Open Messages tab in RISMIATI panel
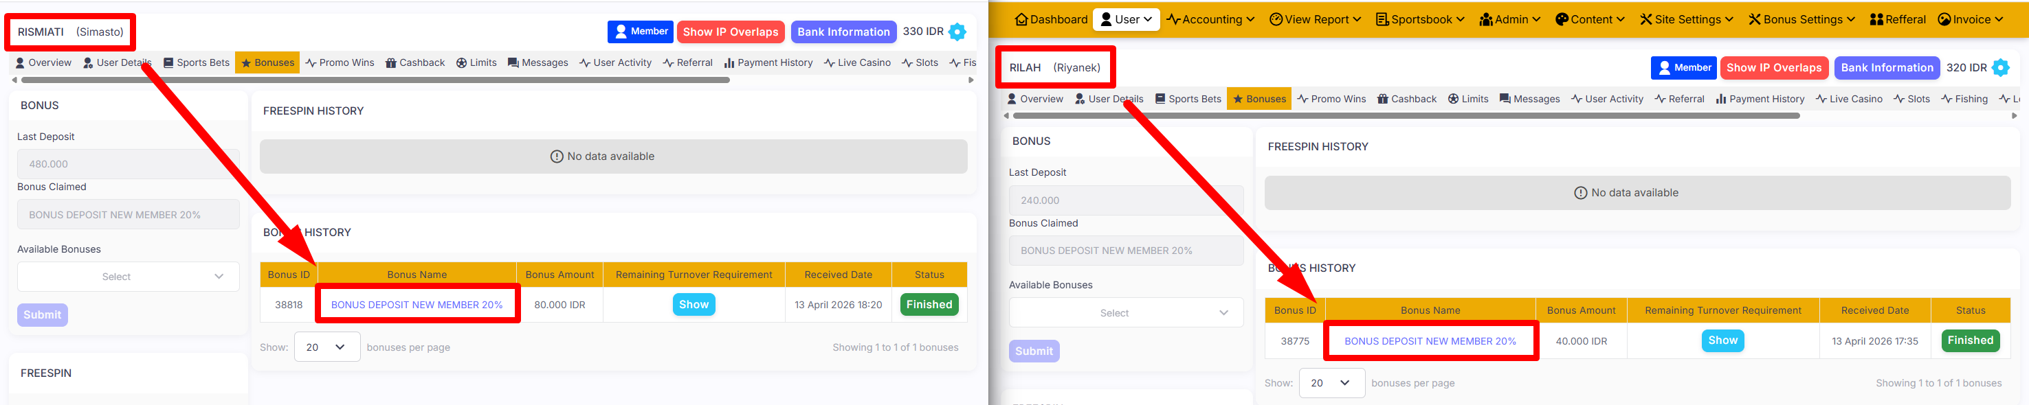The width and height of the screenshot is (2029, 405). [x=538, y=63]
